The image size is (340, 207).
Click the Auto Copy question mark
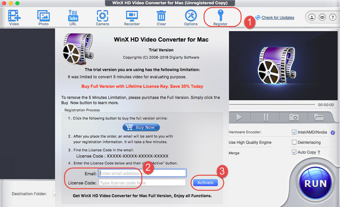(x=319, y=152)
